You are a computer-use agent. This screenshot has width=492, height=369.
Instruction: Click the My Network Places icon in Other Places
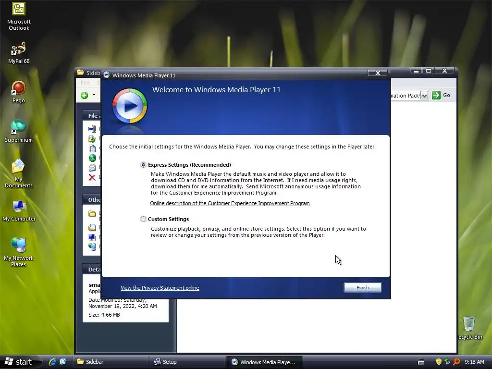click(92, 246)
